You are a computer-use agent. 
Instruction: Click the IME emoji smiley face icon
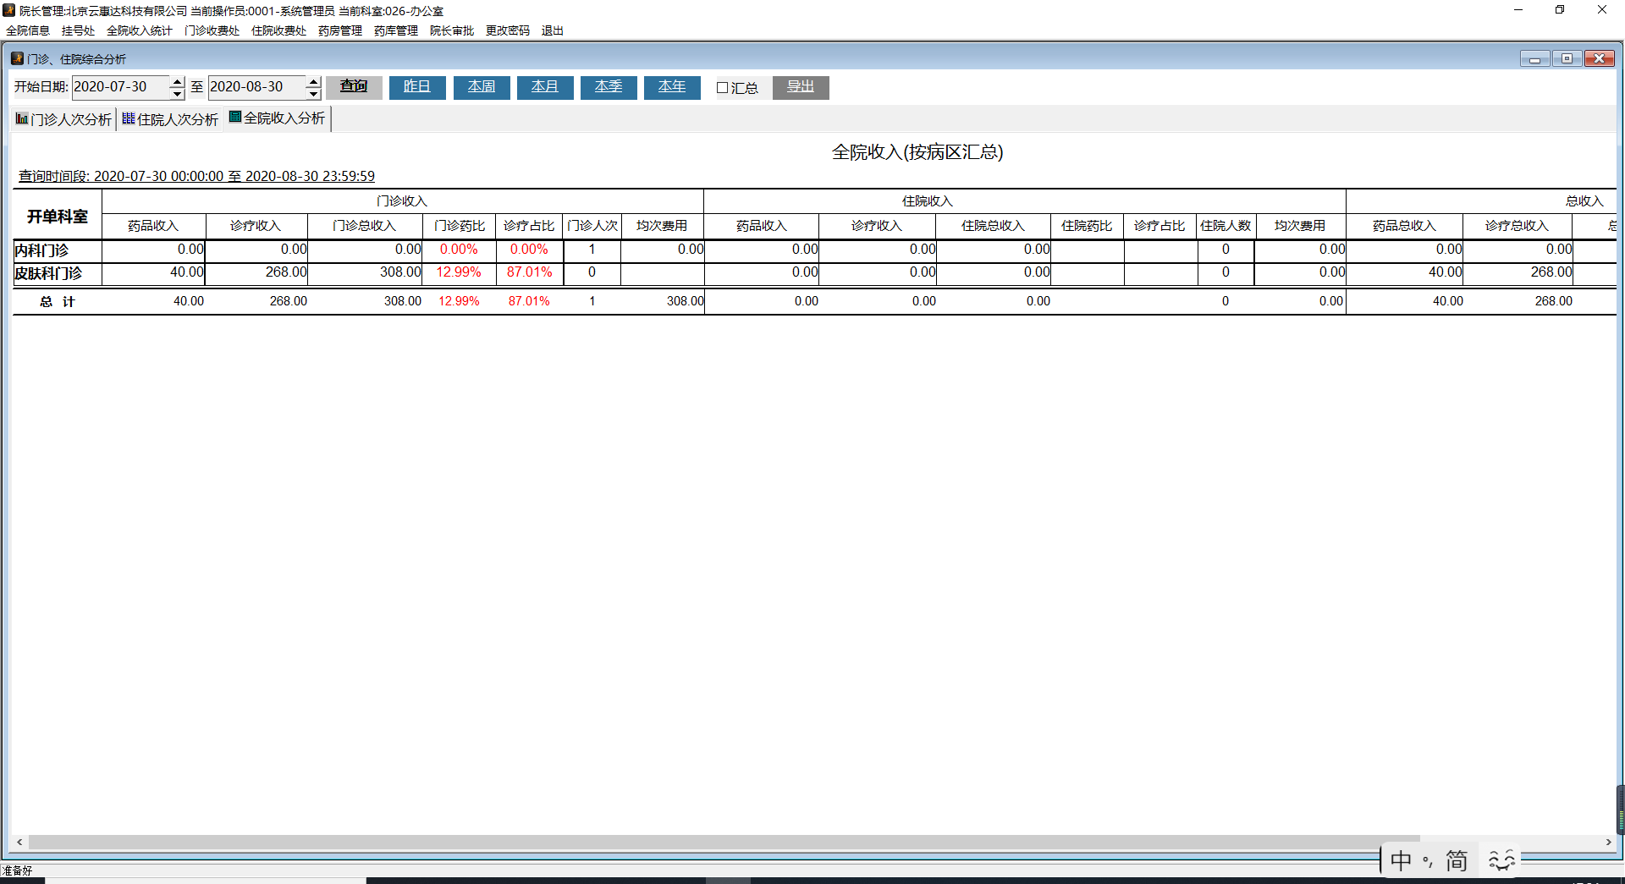1501,860
